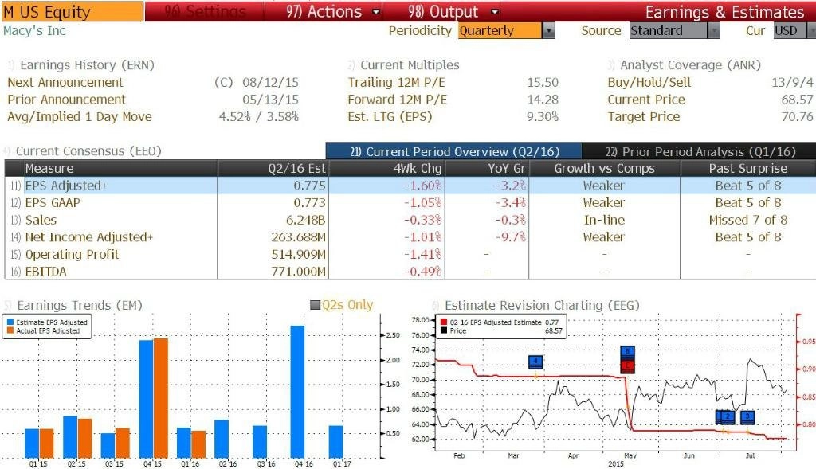816x469 pixels.
Task: Select the EPS Adjusted+ row
Action: (410, 186)
